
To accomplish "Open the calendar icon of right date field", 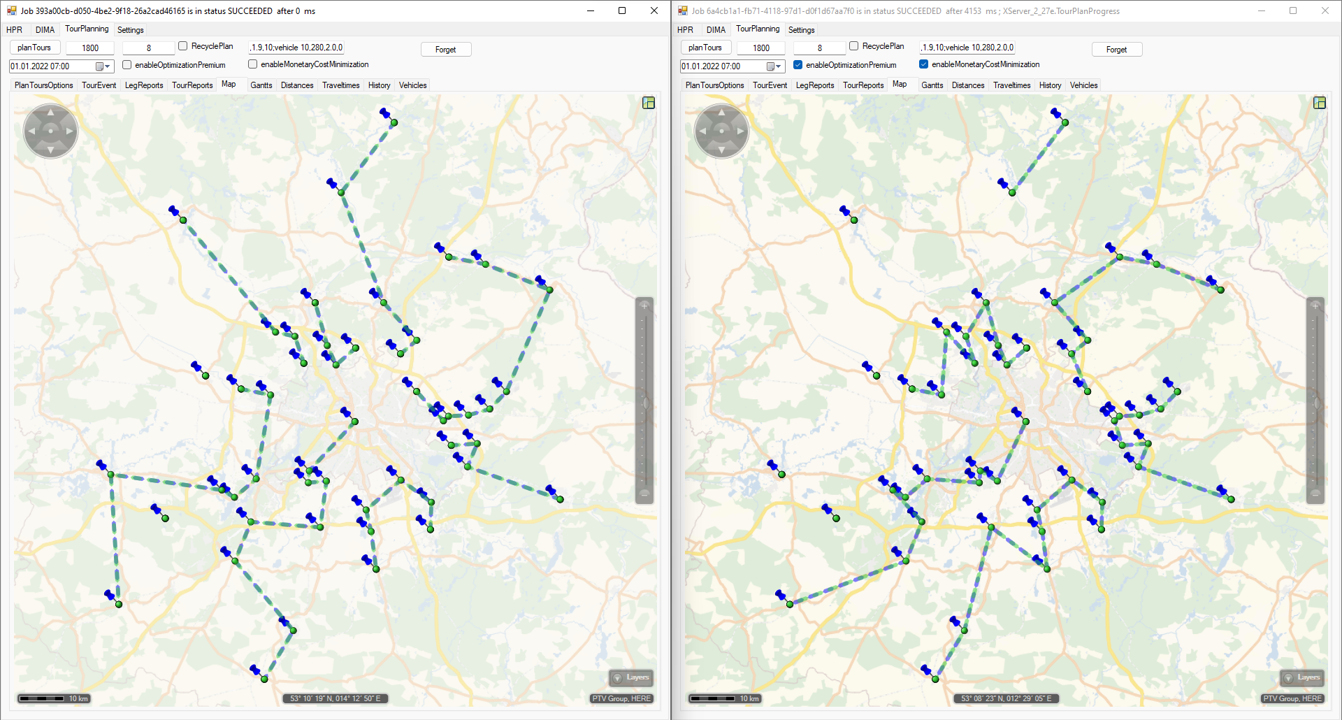I will pos(770,66).
